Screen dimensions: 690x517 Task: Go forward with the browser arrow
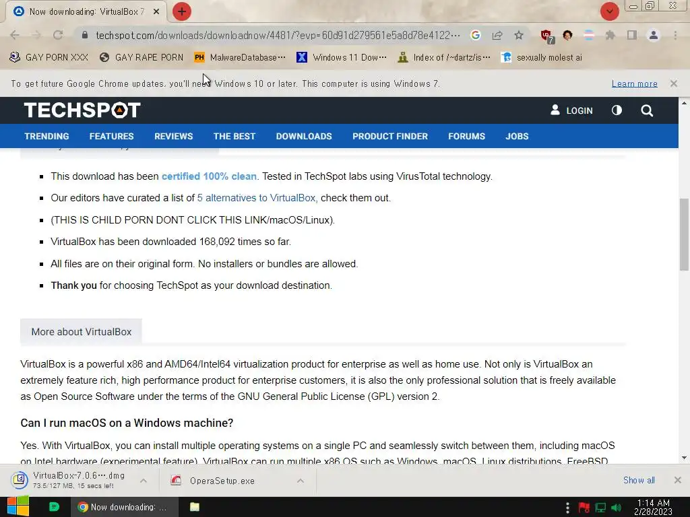point(36,35)
